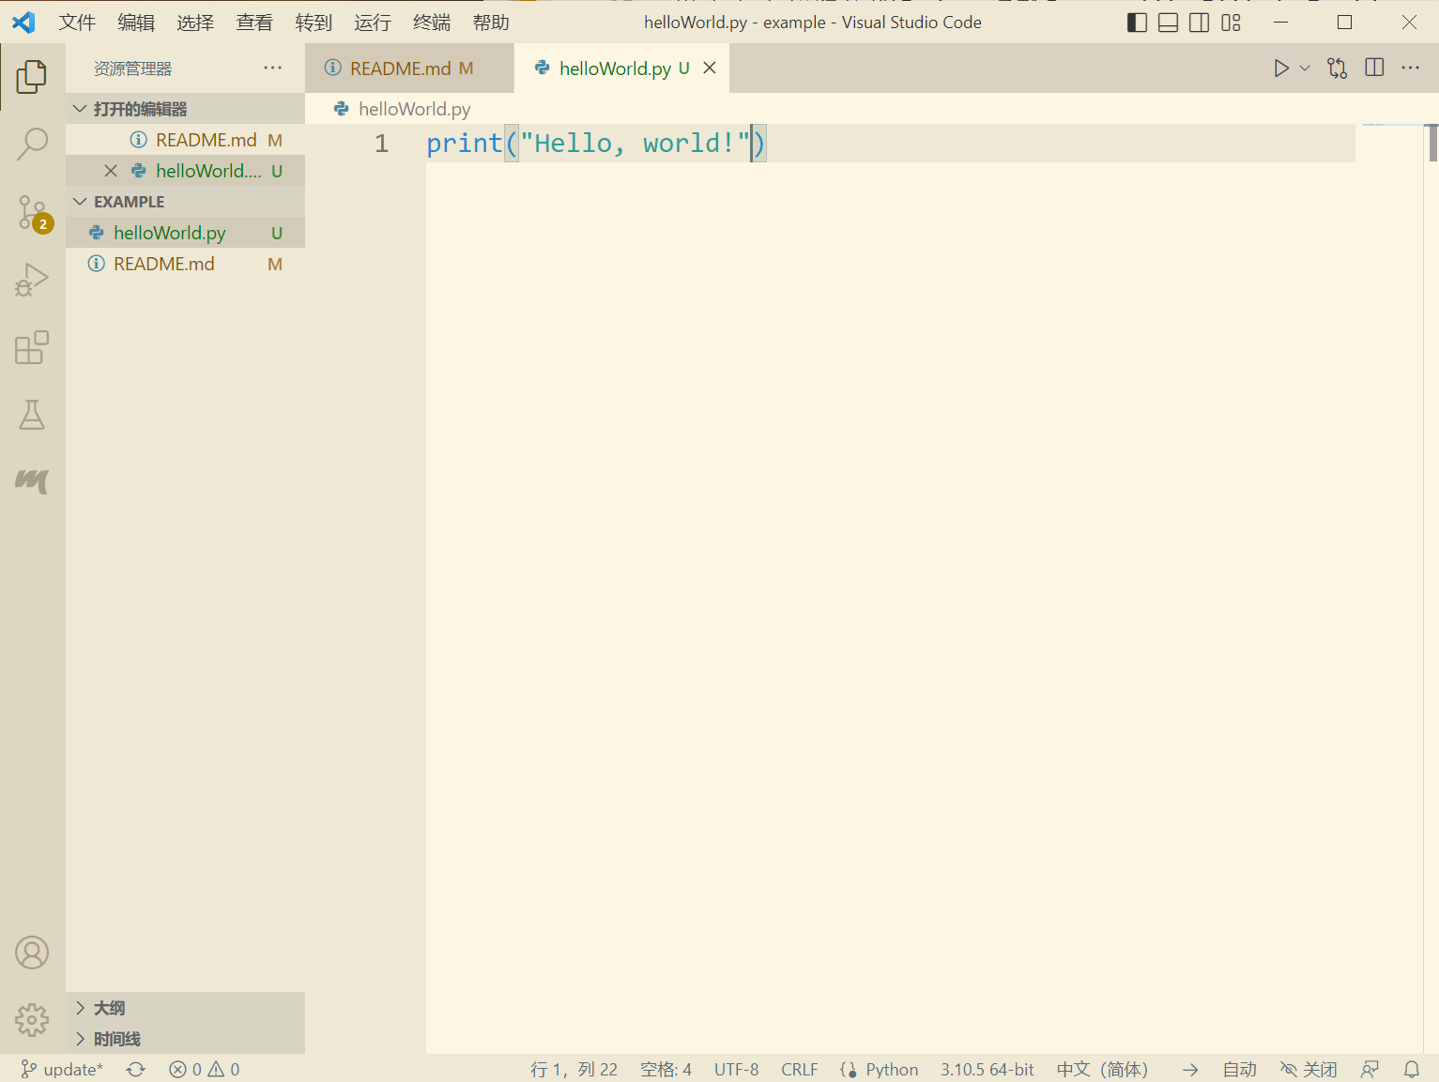Image resolution: width=1439 pixels, height=1082 pixels.
Task: Collapse the 打开的编辑器 section
Action: 185,109
